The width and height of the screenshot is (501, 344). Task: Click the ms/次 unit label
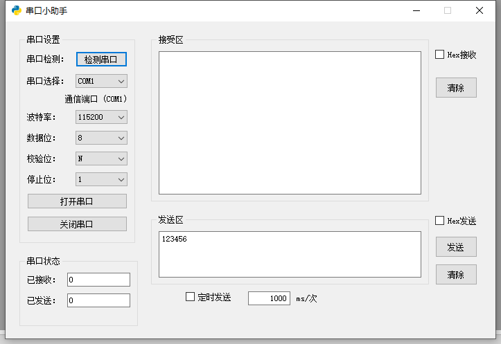(306, 299)
